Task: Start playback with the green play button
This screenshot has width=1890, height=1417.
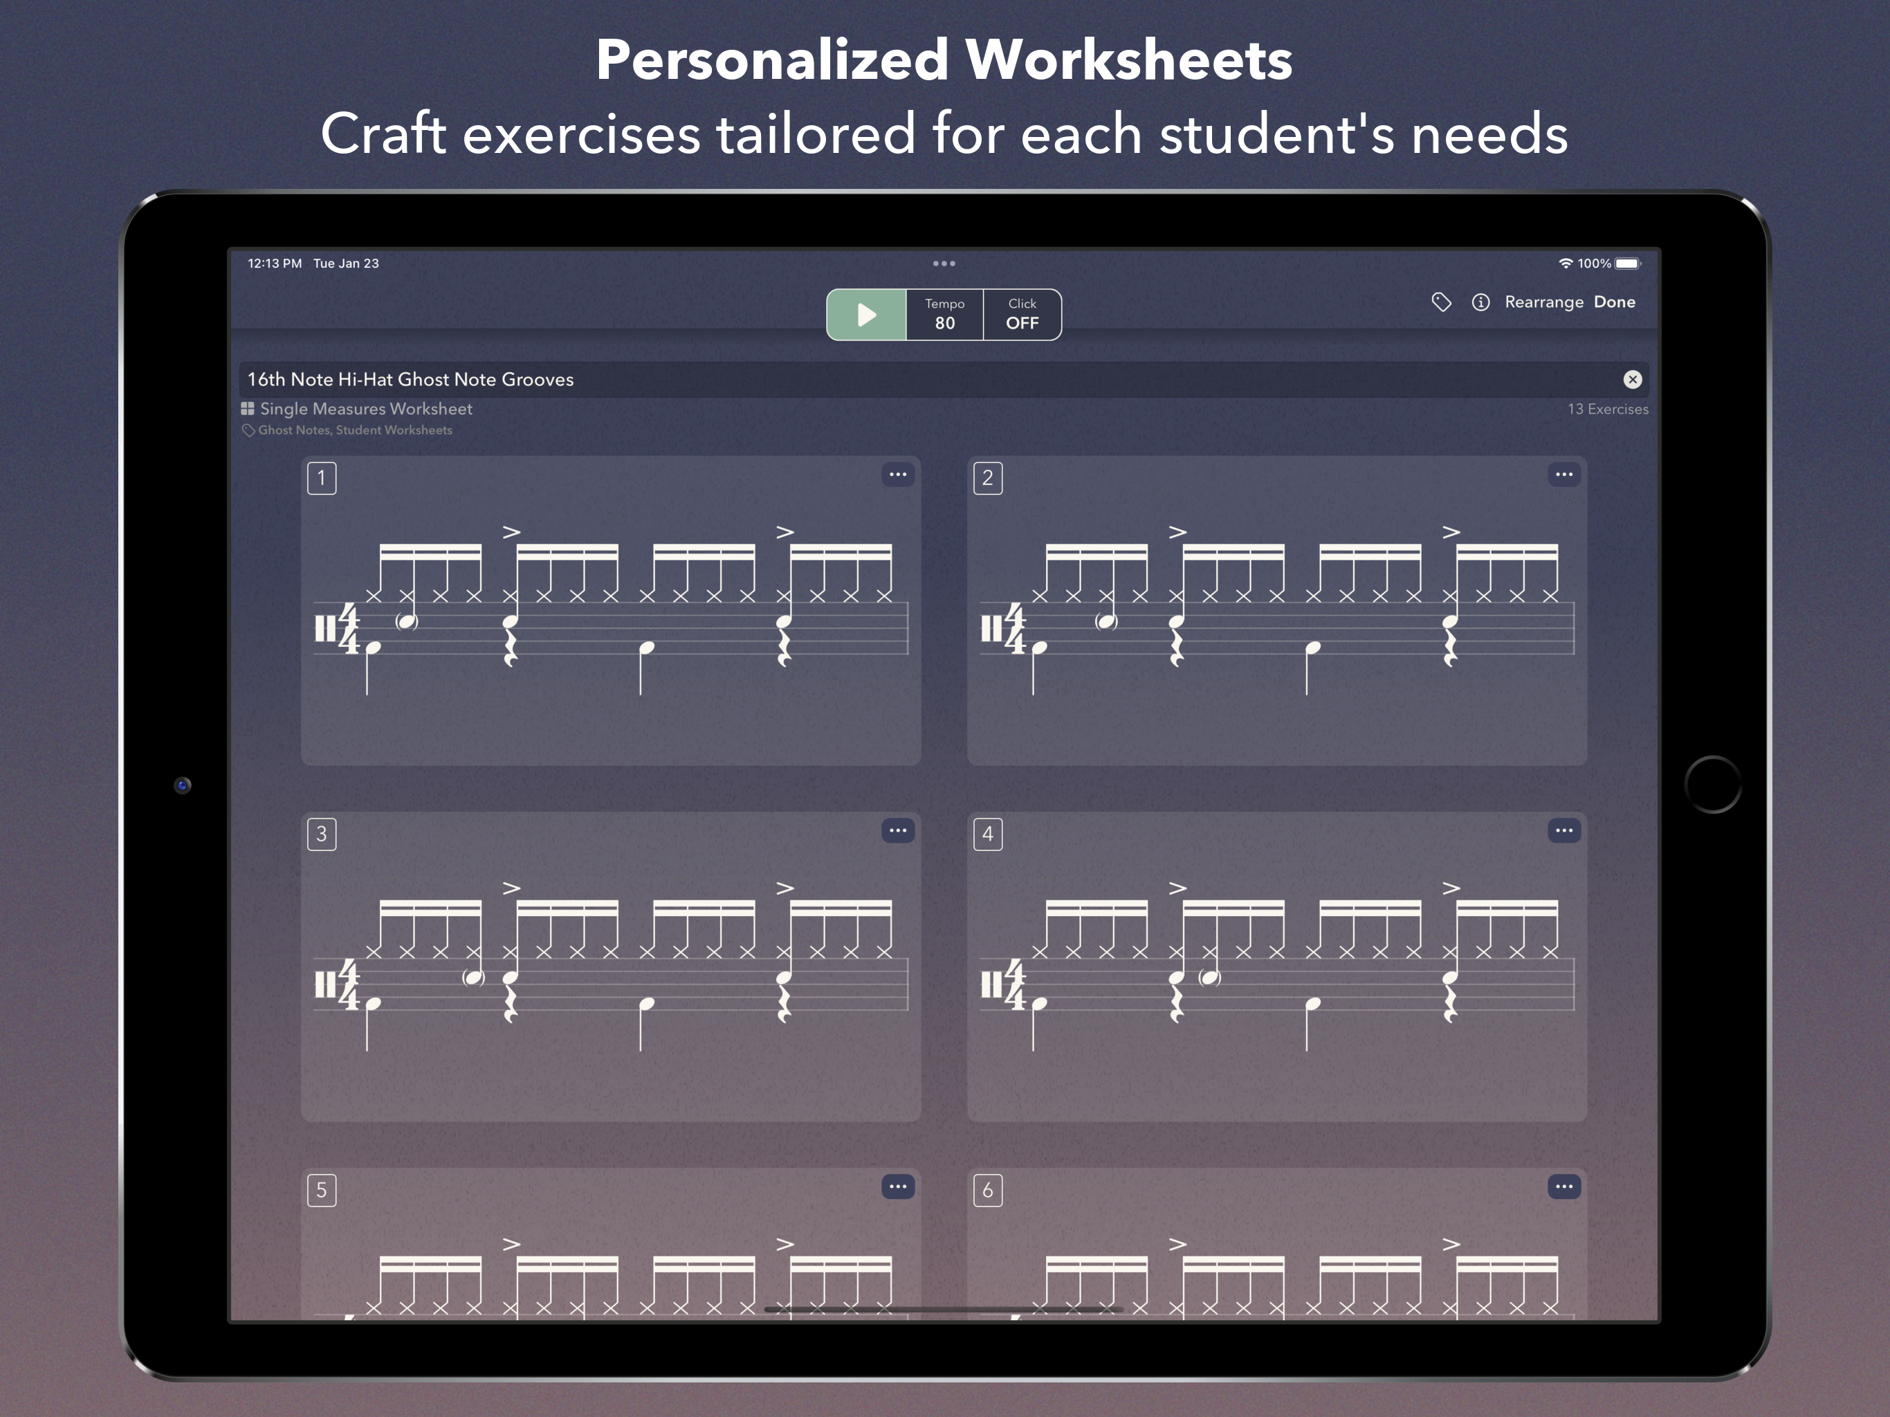Action: pyautogui.click(x=865, y=315)
